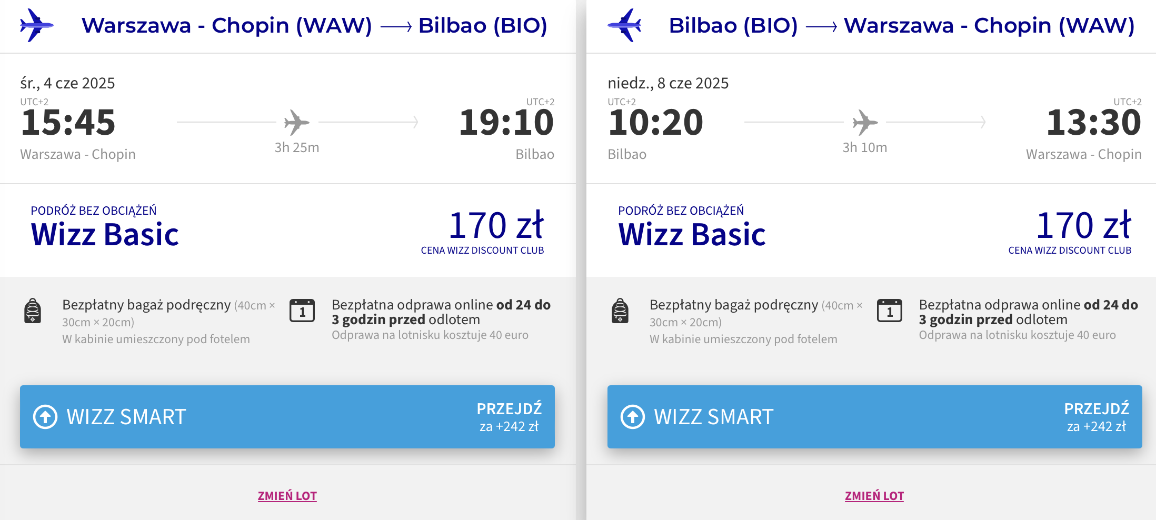The image size is (1156, 520).
Task: Click the calendar check-in icon in outbound card
Action: (x=302, y=311)
